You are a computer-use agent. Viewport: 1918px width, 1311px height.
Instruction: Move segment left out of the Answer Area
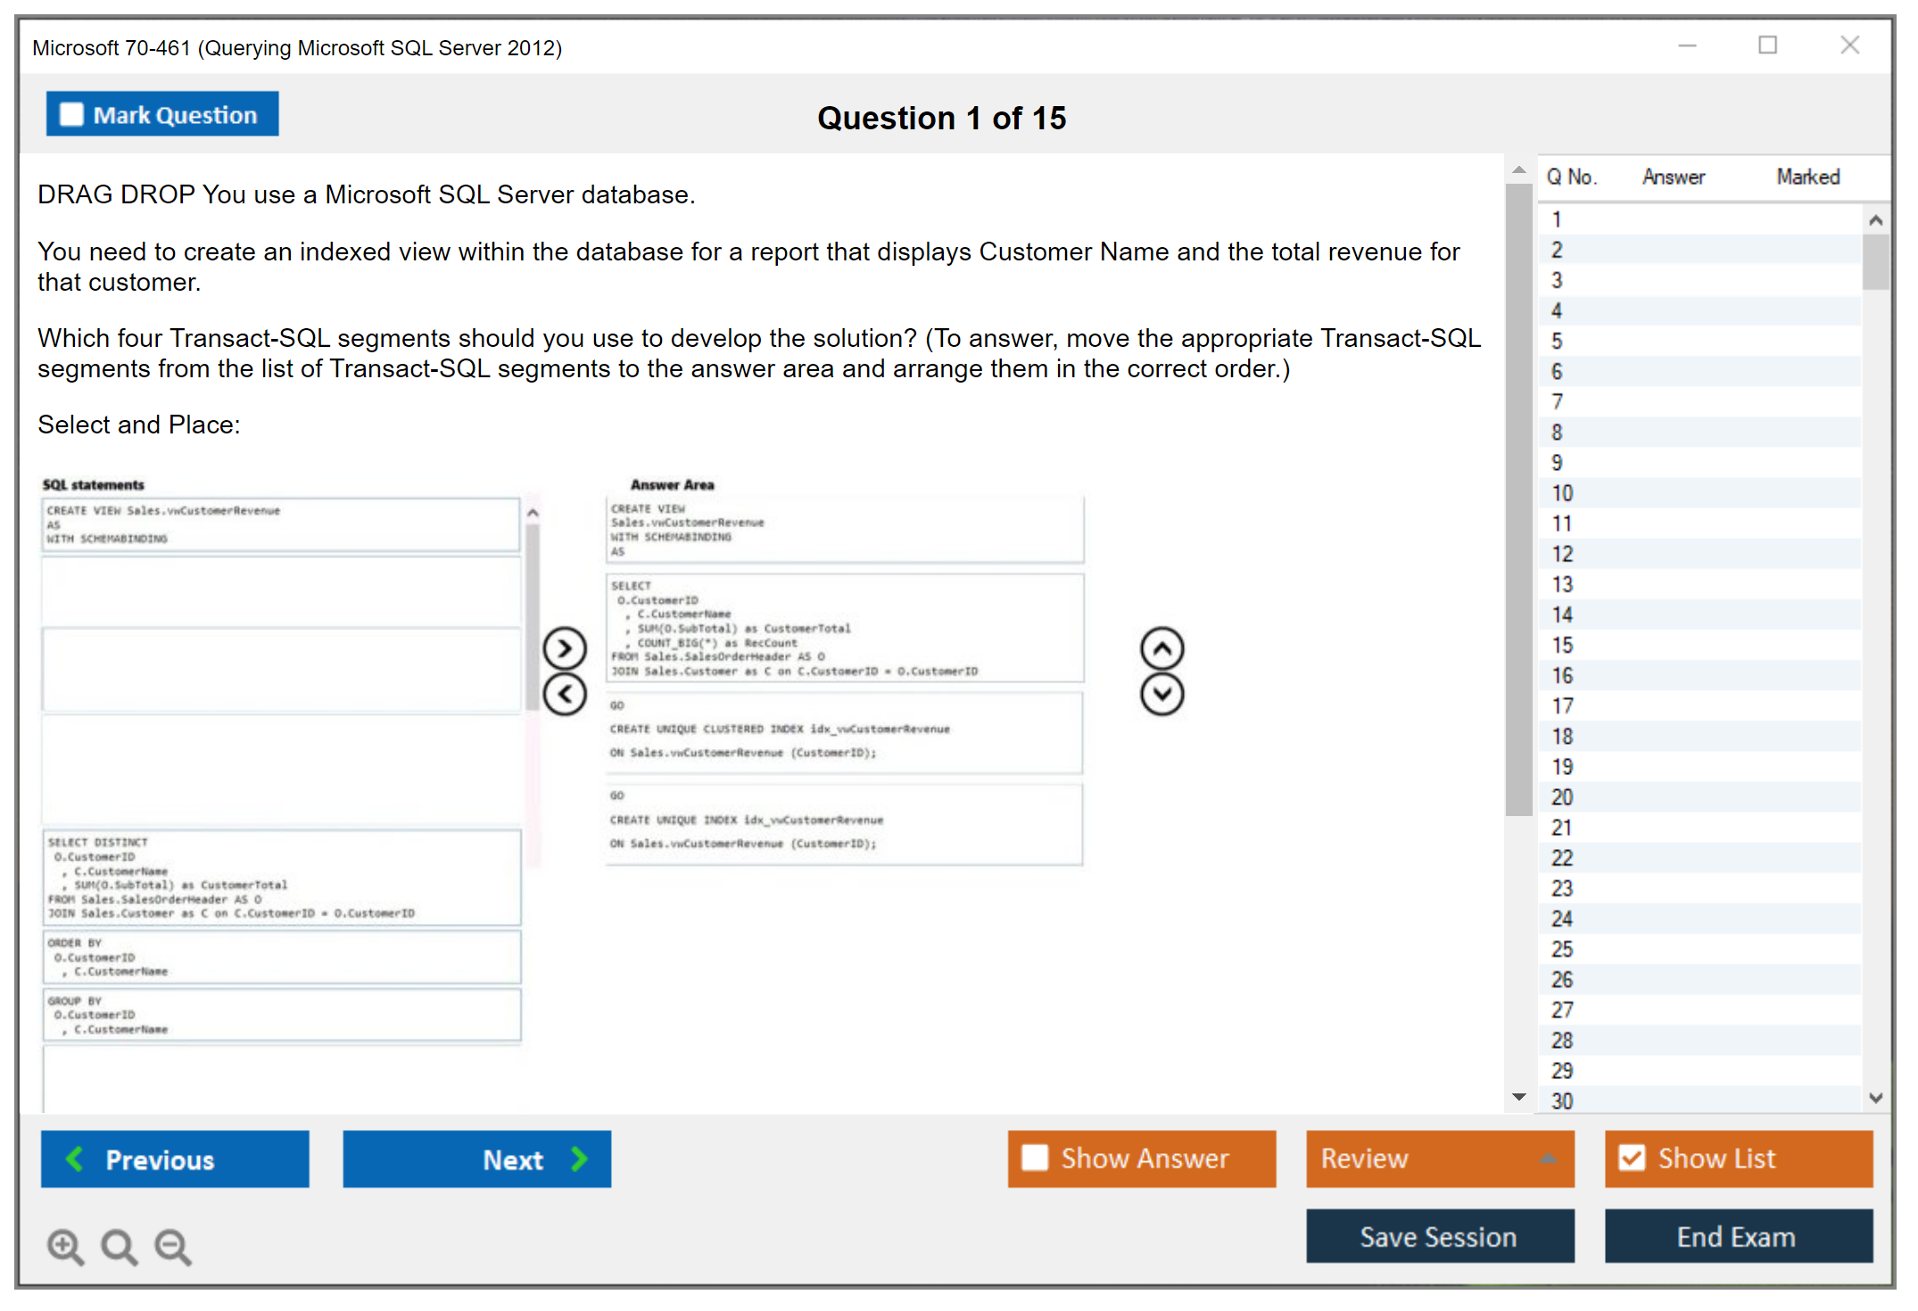565,694
